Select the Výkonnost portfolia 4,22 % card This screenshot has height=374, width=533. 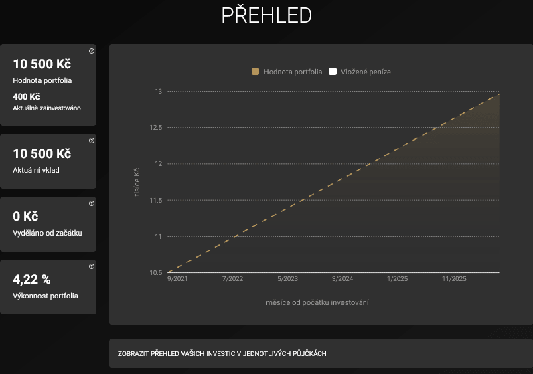tap(48, 287)
